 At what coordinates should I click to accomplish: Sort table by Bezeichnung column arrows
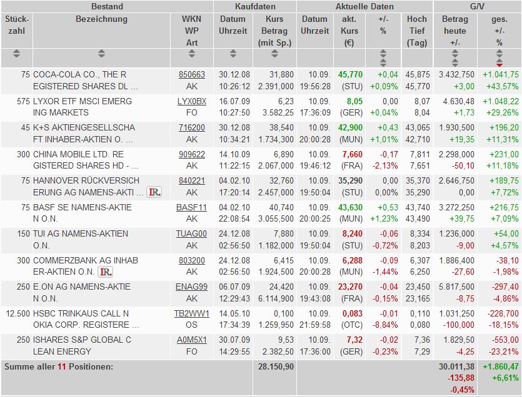[x=101, y=54]
